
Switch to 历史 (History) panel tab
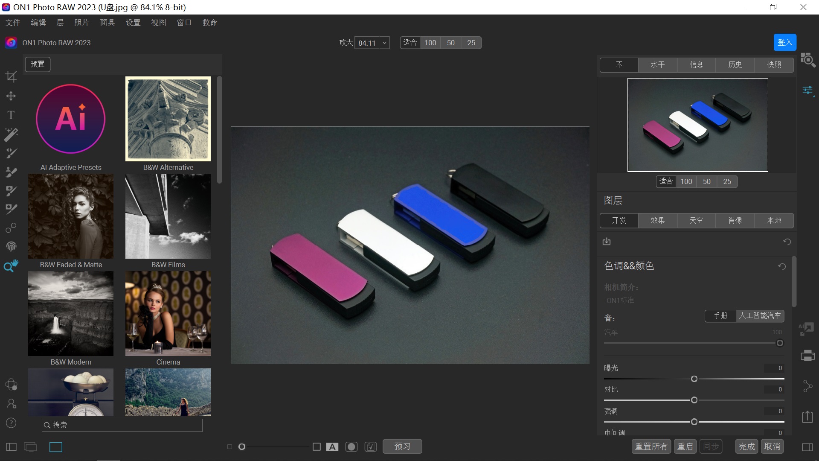point(735,64)
